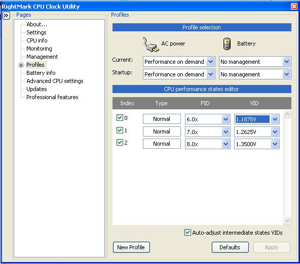
Task: Click the Normal type button for index 1
Action: (x=162, y=131)
